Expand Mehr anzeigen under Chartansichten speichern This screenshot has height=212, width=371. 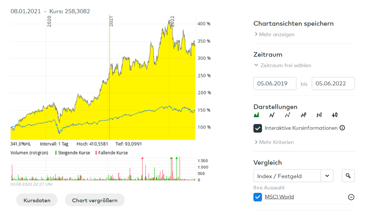tap(274, 34)
